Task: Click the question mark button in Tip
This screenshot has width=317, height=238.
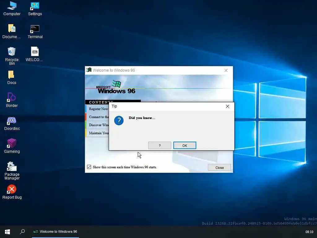Action: [x=159, y=145]
